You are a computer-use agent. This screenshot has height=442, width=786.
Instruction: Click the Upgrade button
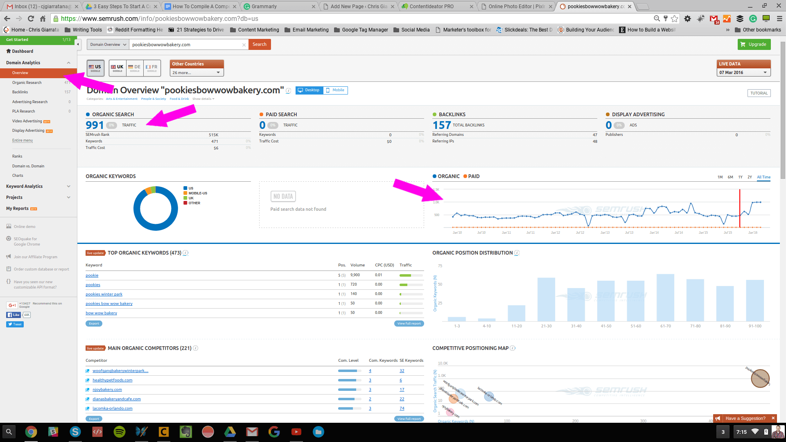coord(754,44)
